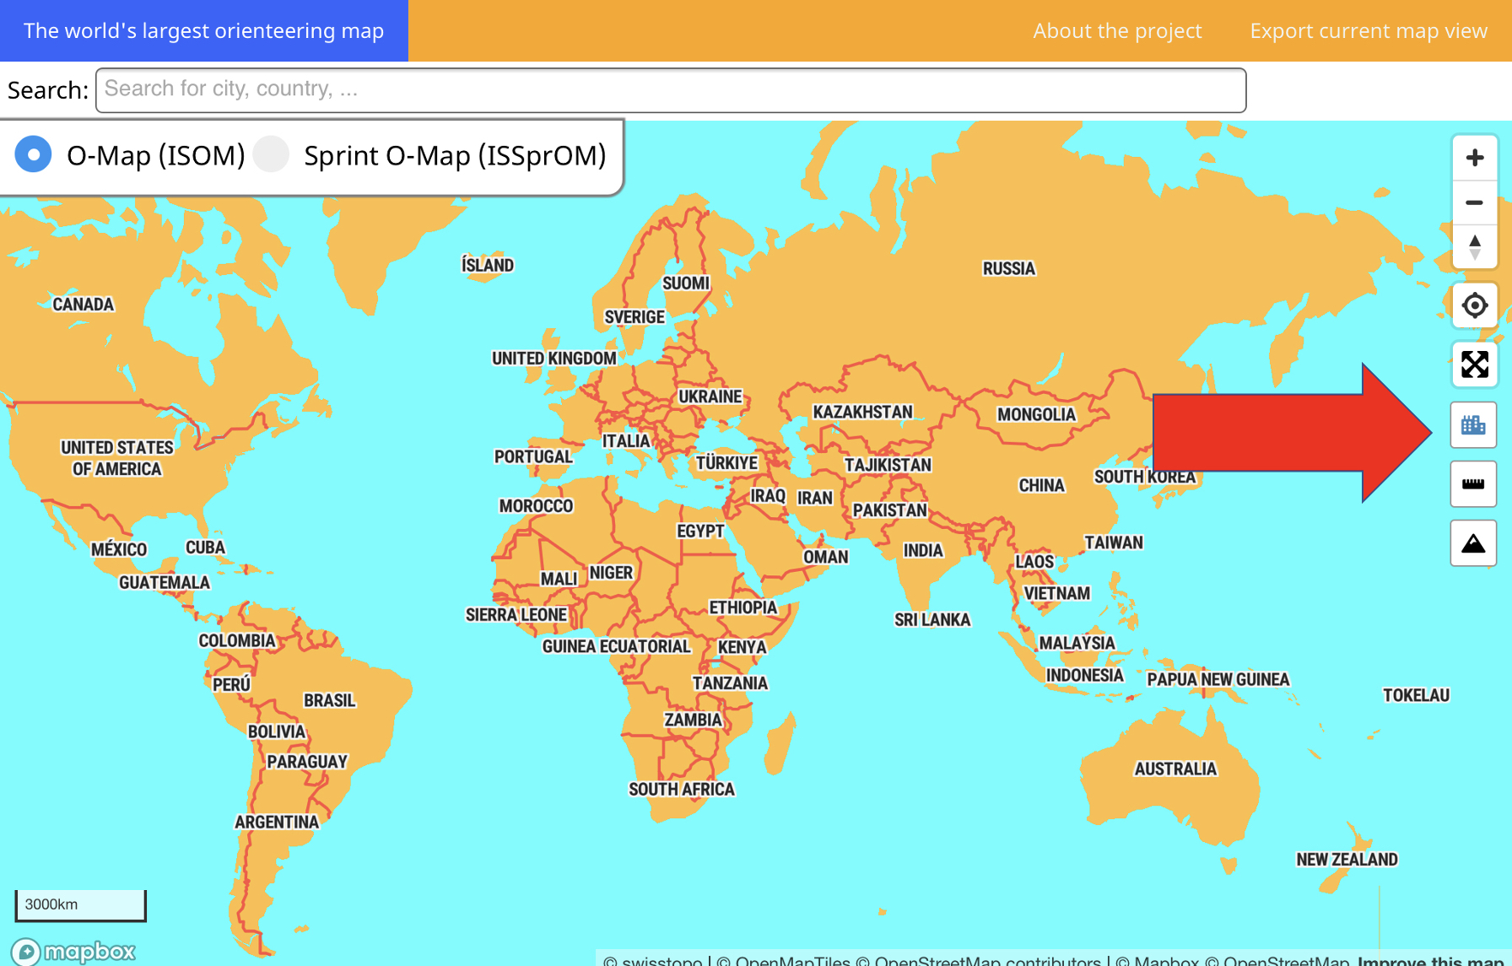Toggle the buildings layer icon

pyautogui.click(x=1473, y=425)
